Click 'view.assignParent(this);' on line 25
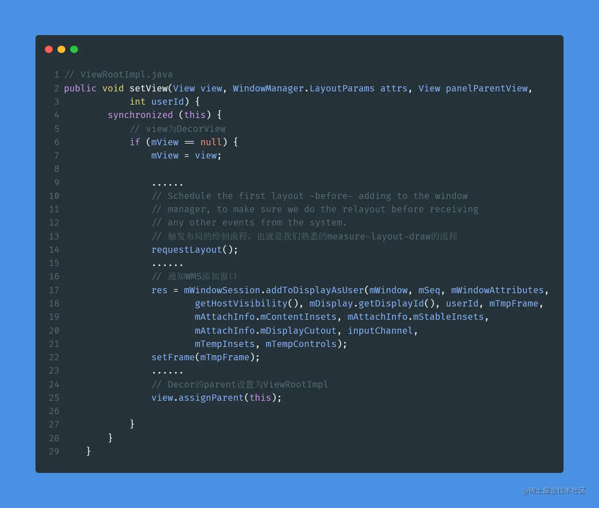 coord(216,398)
